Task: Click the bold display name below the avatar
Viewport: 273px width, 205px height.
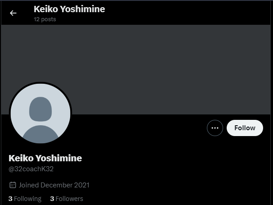Action: pyautogui.click(x=45, y=158)
